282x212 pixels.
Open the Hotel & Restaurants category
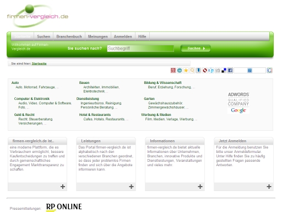95,115
